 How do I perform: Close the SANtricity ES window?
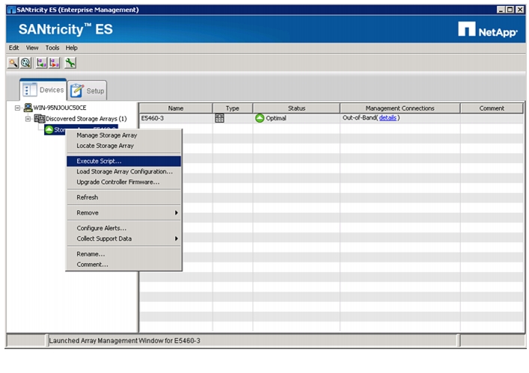(x=520, y=10)
